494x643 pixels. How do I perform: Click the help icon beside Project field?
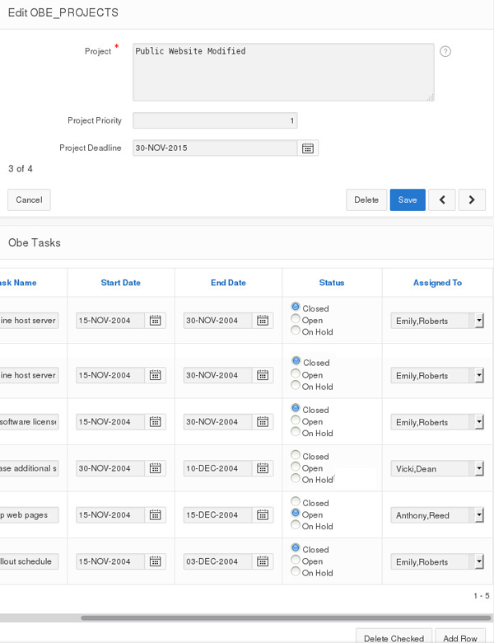pyautogui.click(x=445, y=51)
